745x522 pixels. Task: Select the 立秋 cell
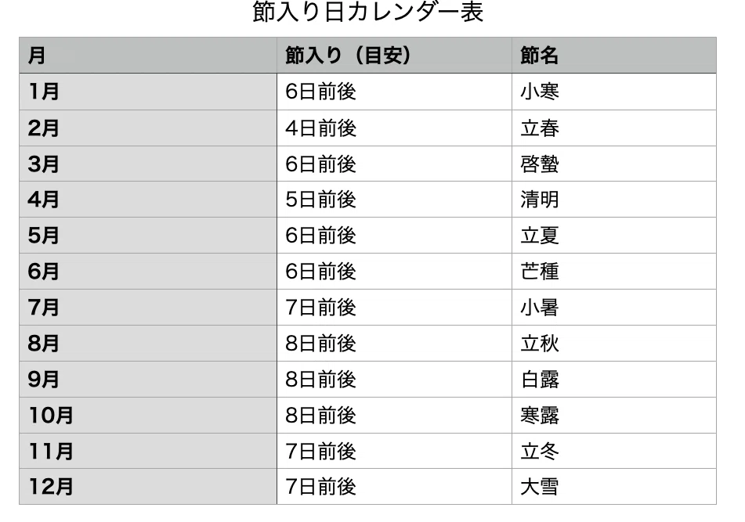pyautogui.click(x=614, y=343)
